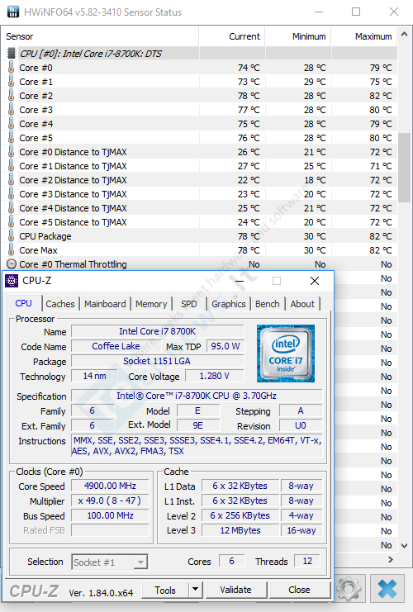
Task: Click thermometer icon beside Core #2
Action: pyautogui.click(x=12, y=96)
